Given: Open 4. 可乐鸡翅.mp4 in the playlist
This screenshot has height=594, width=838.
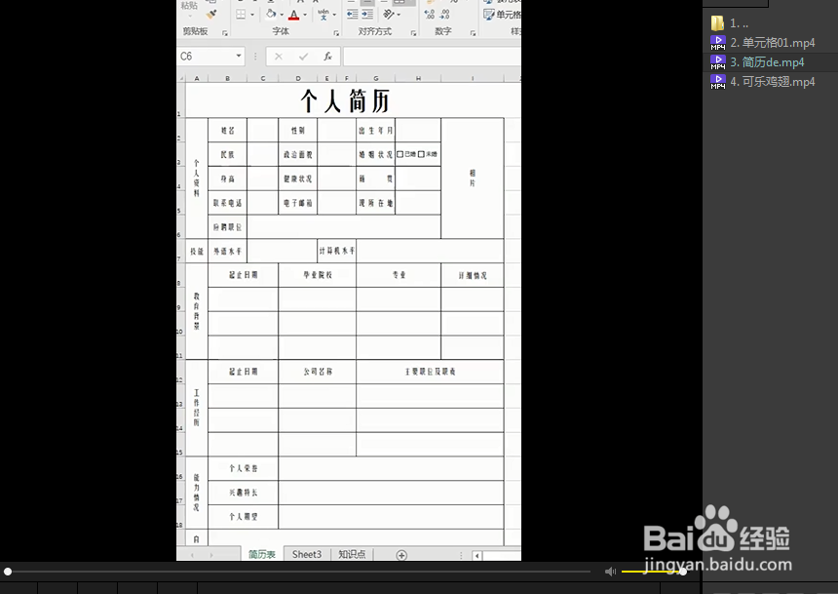Looking at the screenshot, I should pyautogui.click(x=773, y=82).
